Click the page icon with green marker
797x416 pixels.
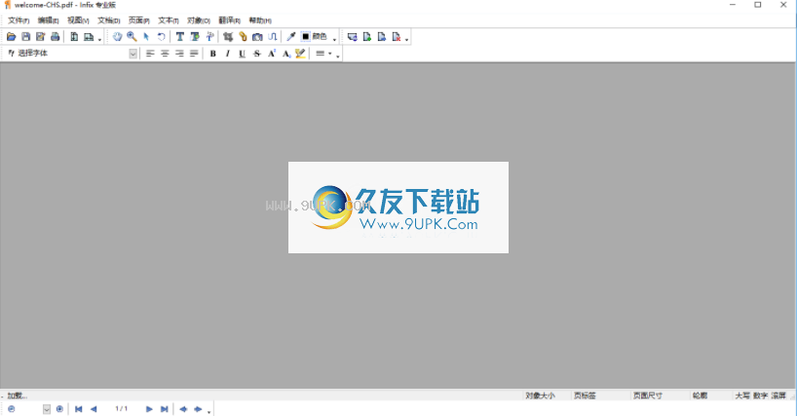pyautogui.click(x=367, y=37)
